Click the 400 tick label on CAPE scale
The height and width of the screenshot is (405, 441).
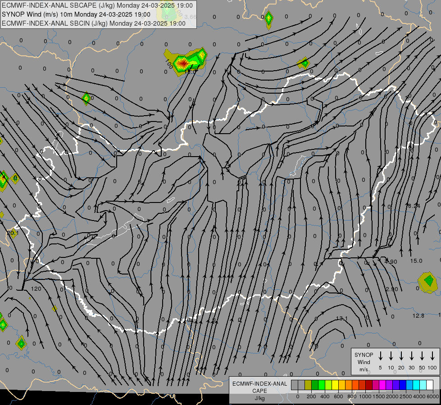pos(325,396)
